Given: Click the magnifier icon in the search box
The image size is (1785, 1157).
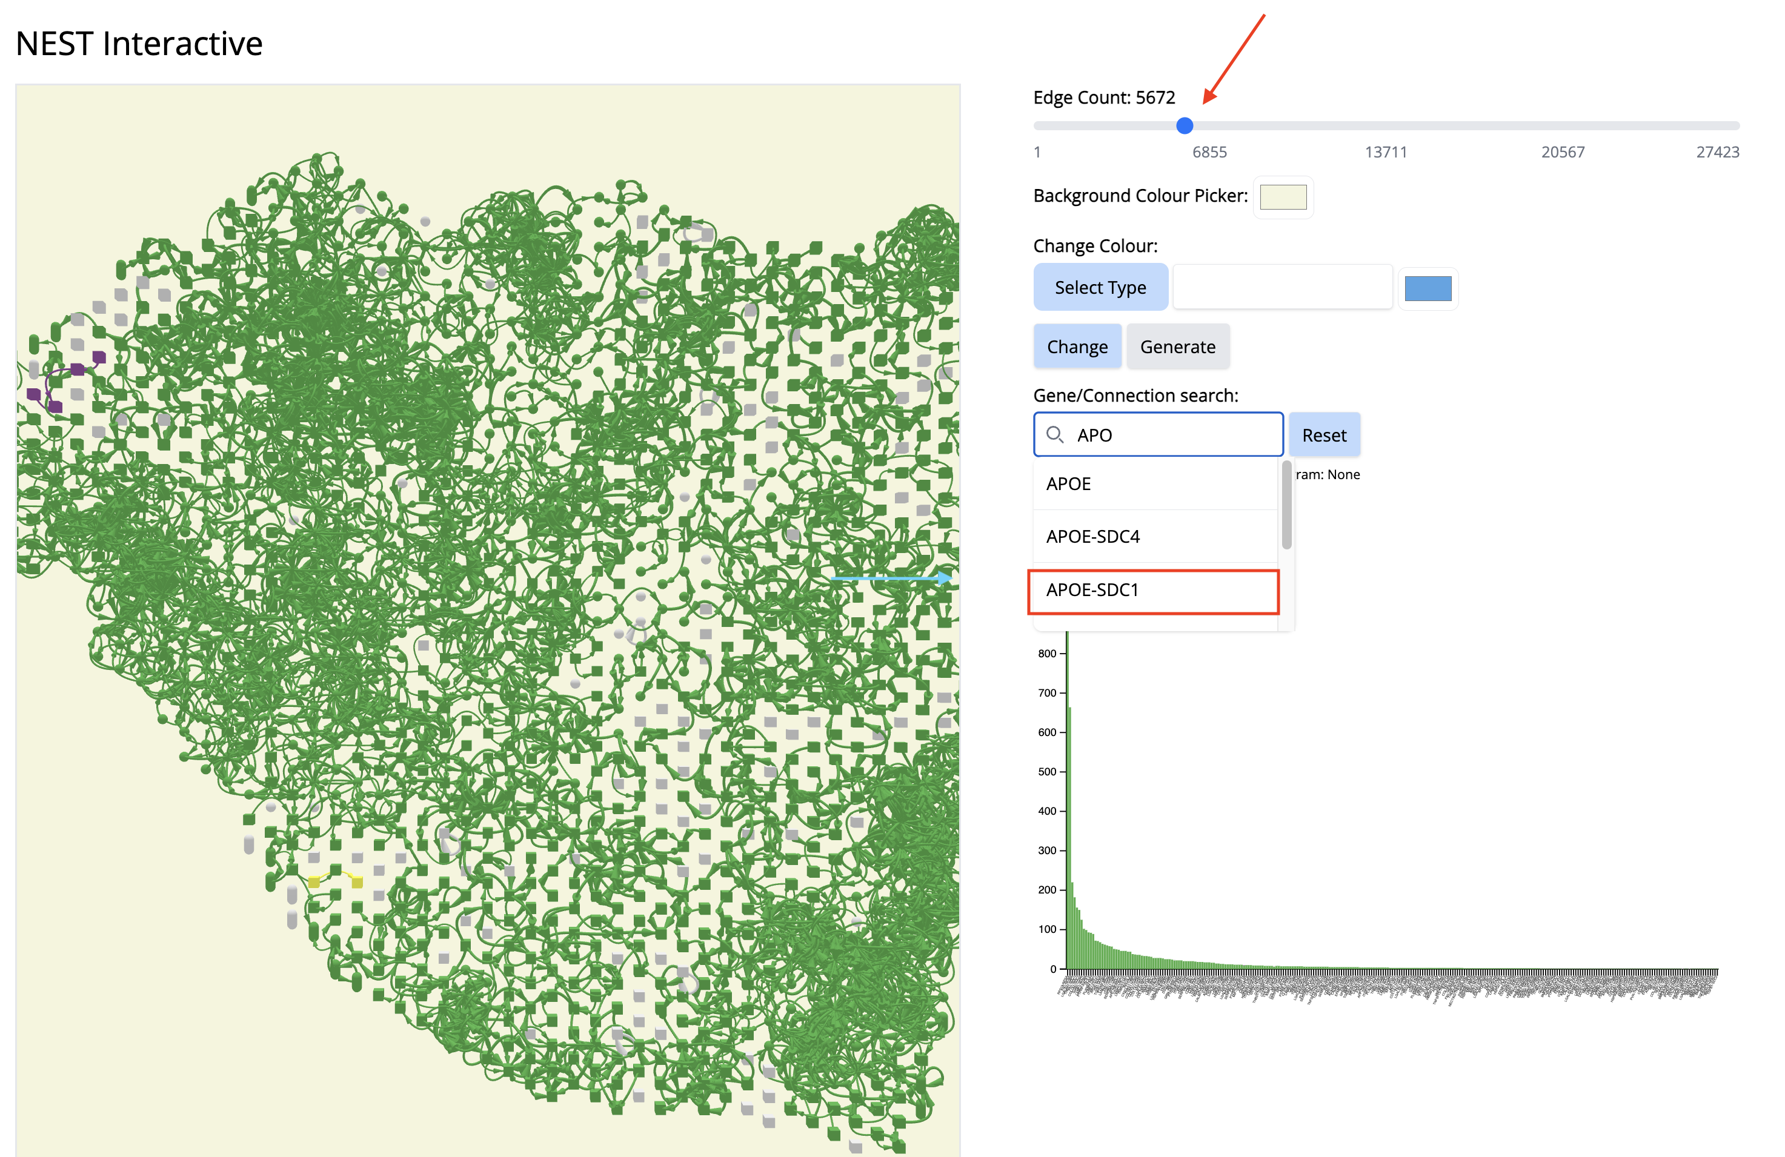Looking at the screenshot, I should [x=1054, y=434].
